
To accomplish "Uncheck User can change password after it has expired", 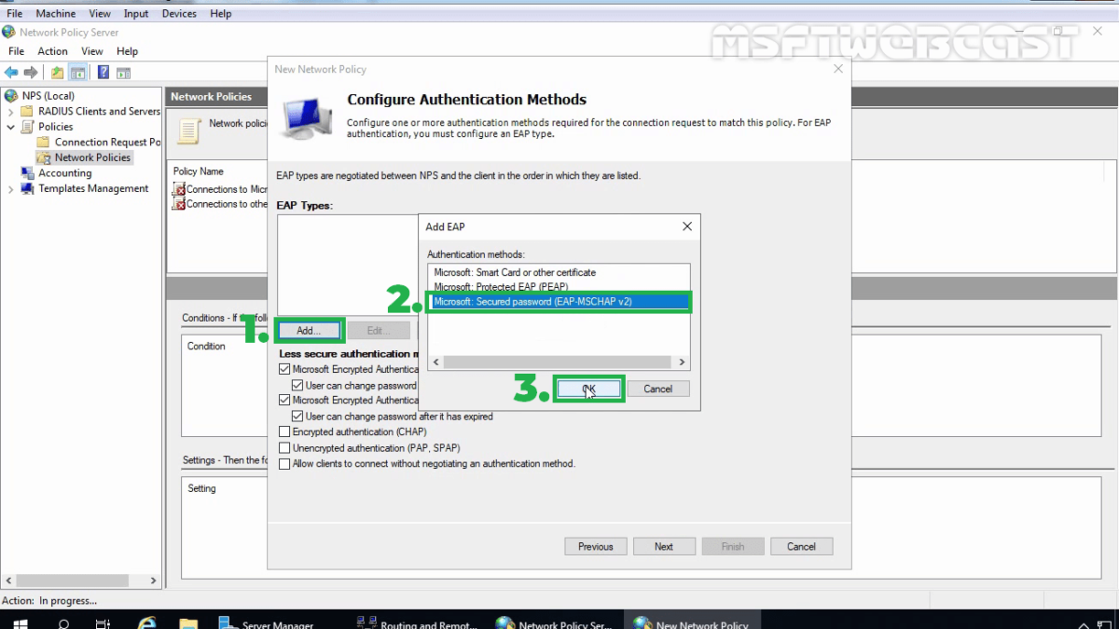I will (x=298, y=416).
